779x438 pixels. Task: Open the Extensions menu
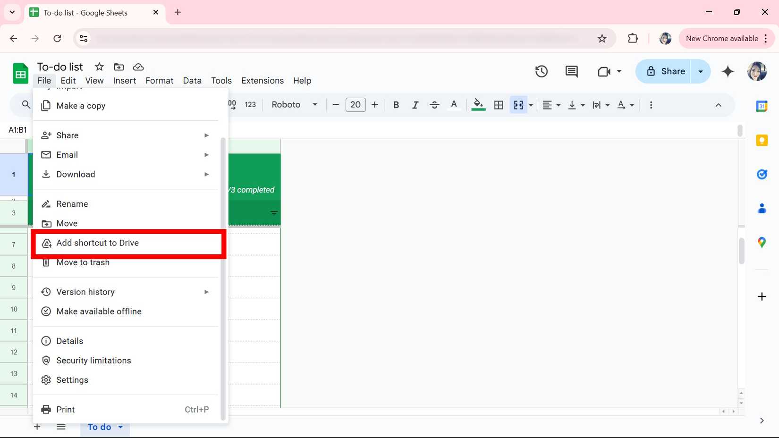pyautogui.click(x=262, y=81)
